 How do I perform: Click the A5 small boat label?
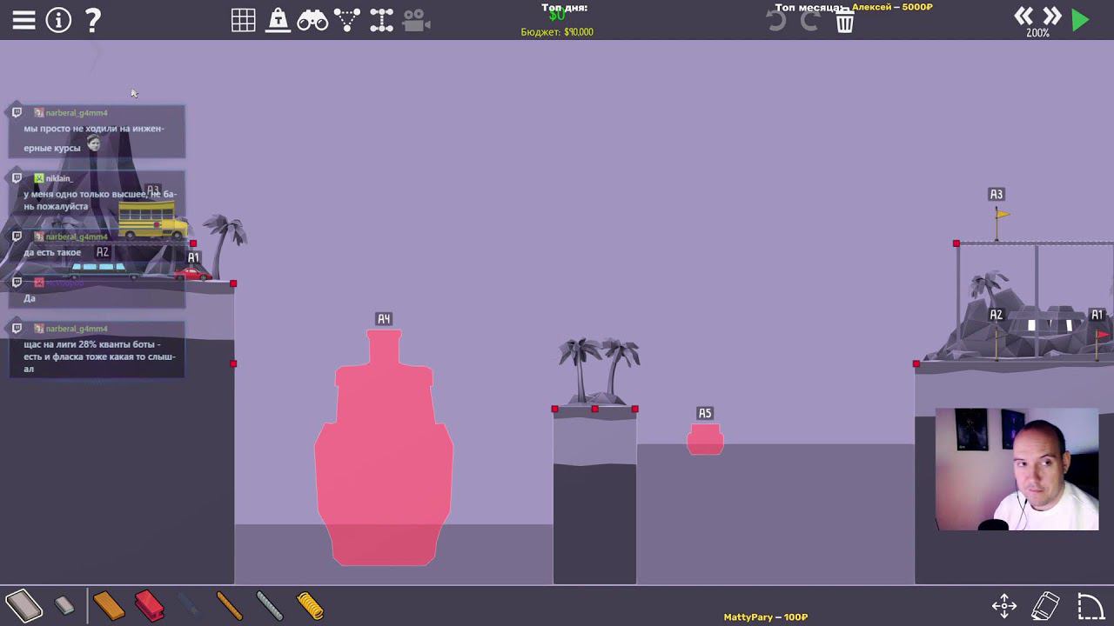705,413
